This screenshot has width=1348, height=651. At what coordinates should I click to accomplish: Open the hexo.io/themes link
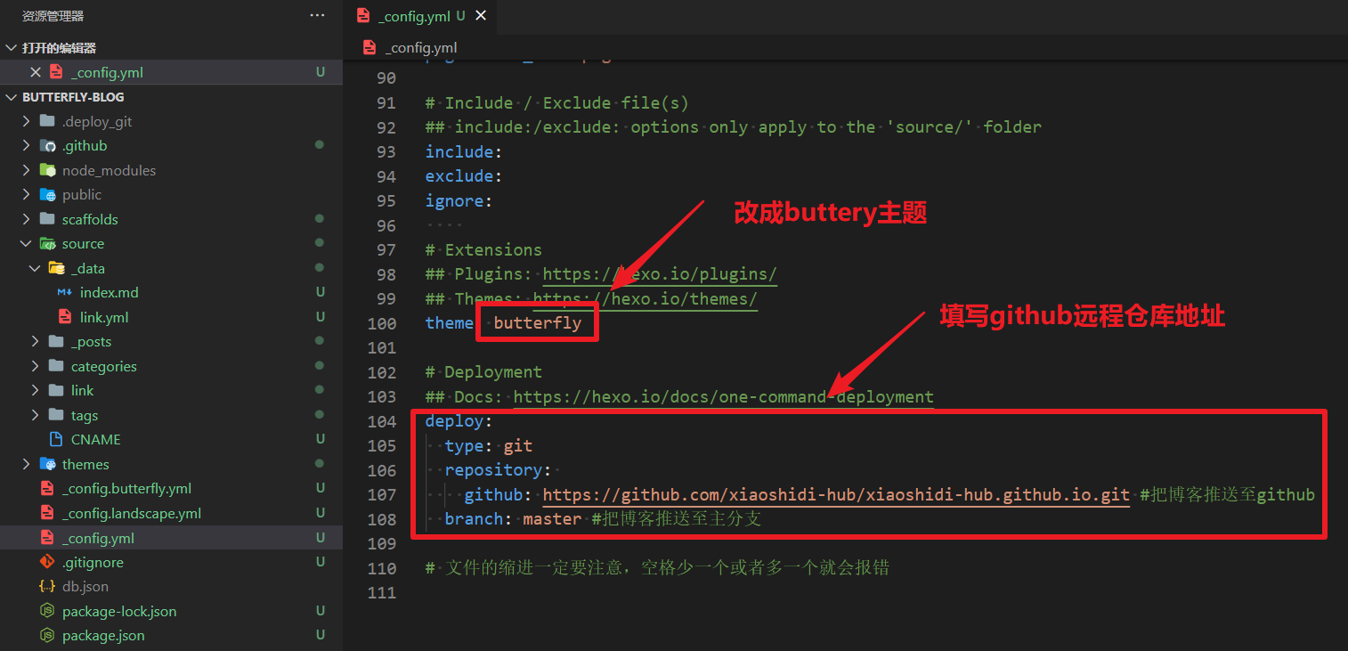(x=645, y=298)
